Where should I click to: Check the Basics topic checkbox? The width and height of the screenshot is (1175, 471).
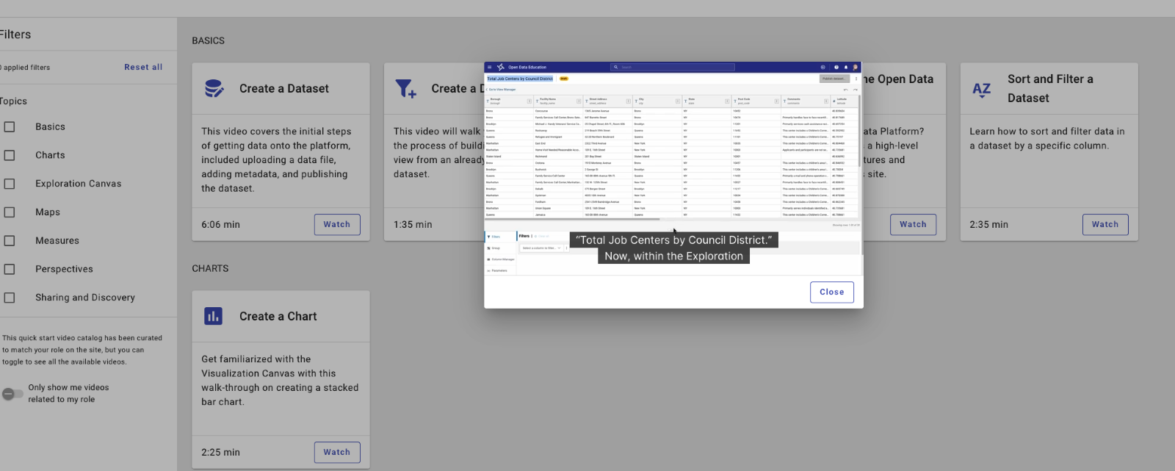click(x=10, y=127)
